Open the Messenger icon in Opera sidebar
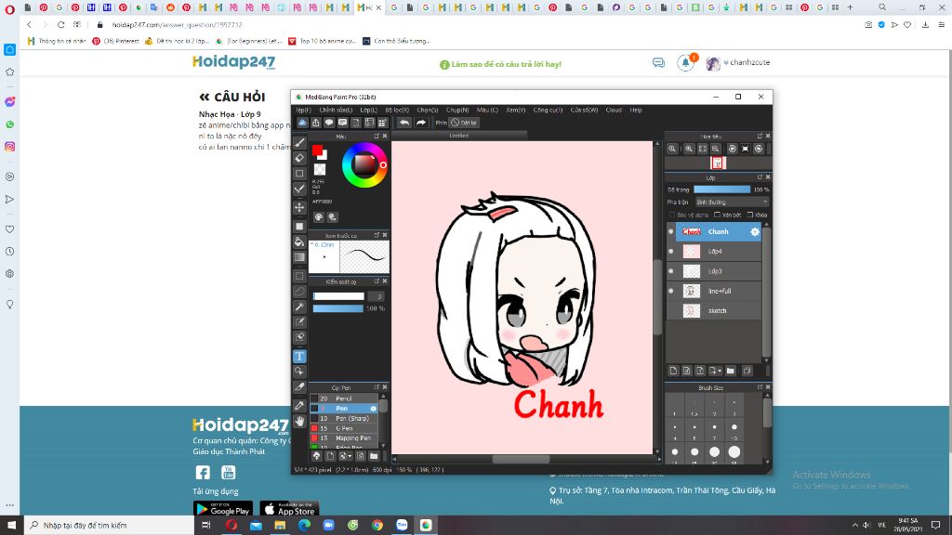Screen dimensions: 952x535 click(x=9, y=102)
